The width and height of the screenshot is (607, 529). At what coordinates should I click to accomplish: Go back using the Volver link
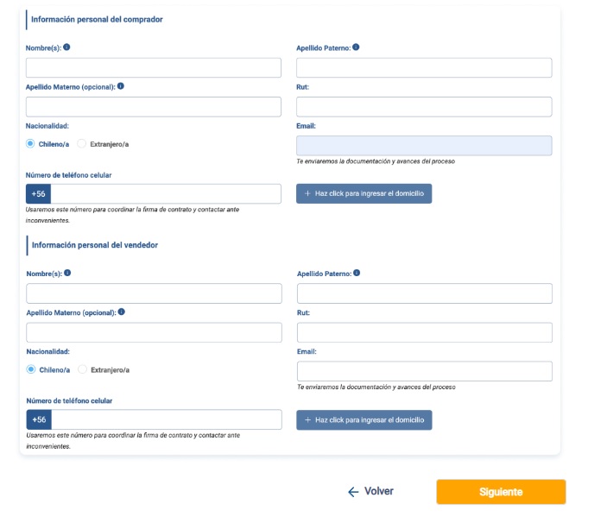(370, 491)
